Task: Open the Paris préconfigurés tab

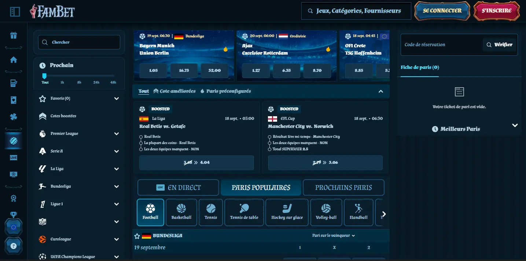Action: pyautogui.click(x=226, y=91)
